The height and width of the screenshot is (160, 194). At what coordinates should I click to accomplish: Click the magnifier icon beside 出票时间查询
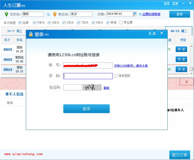[x=140, y=14]
